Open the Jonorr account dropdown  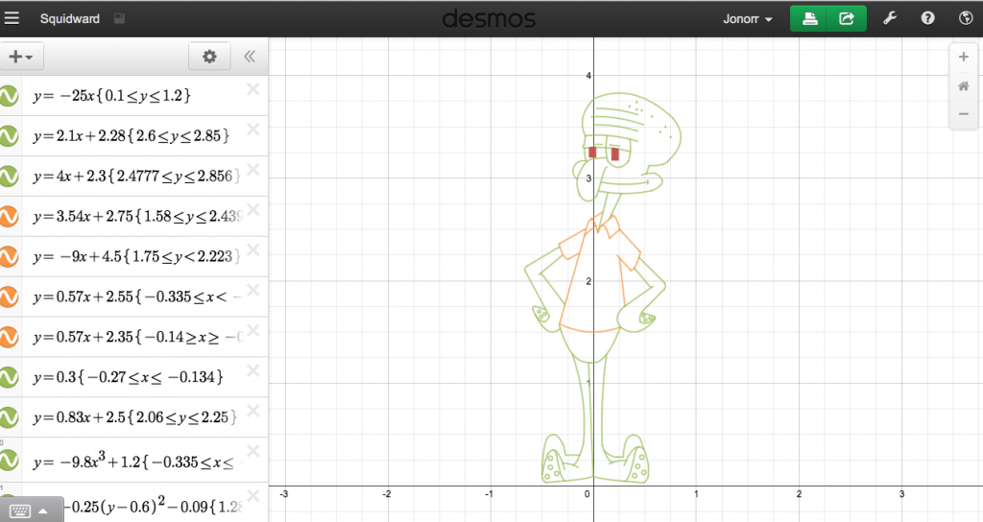pos(747,18)
